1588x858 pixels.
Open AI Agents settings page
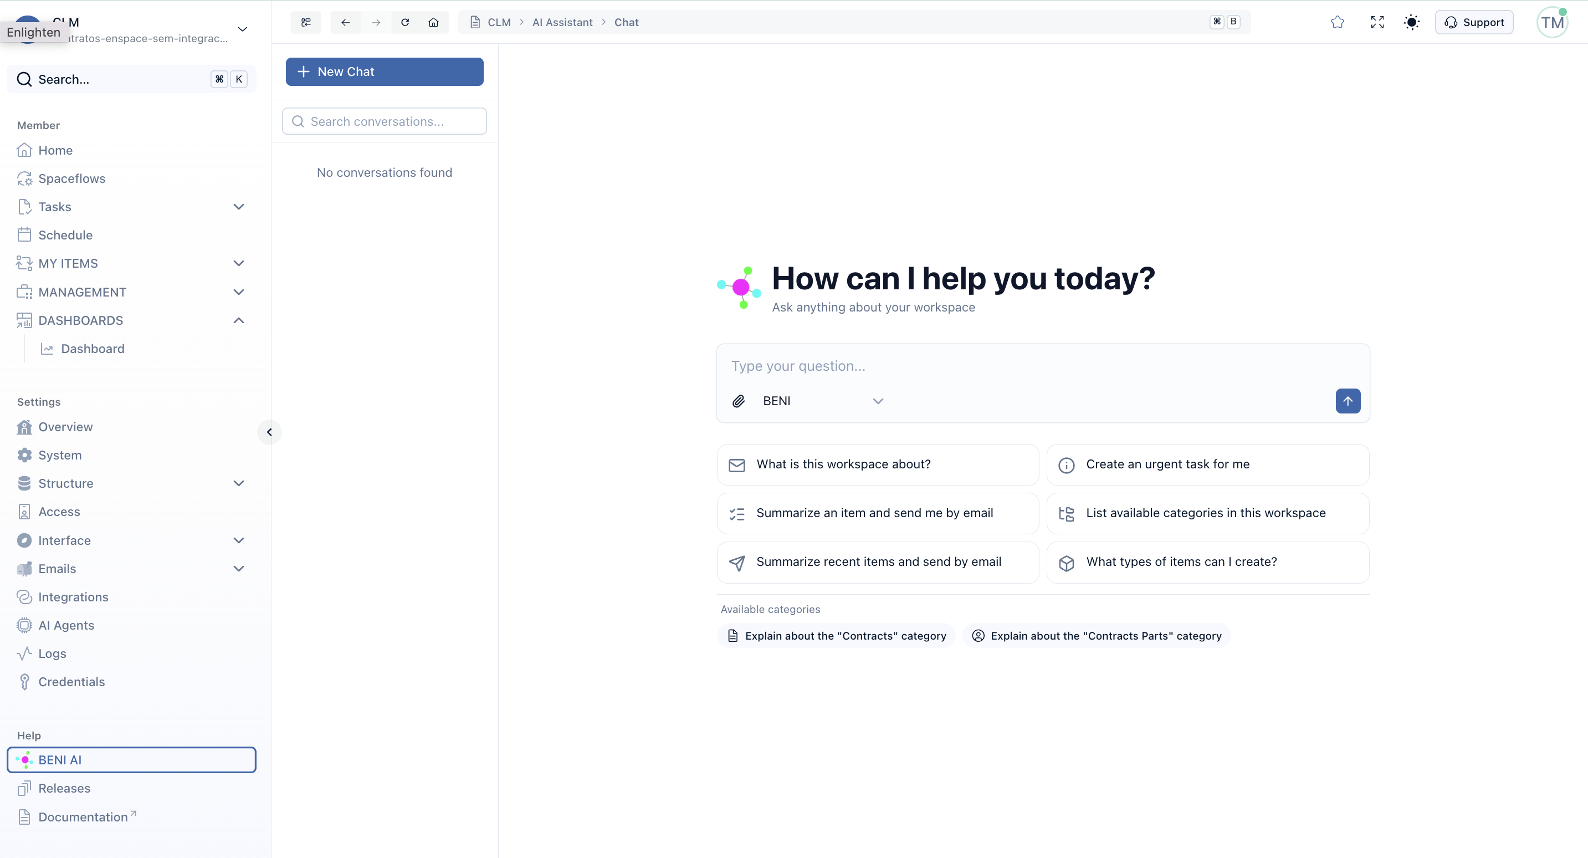click(x=66, y=625)
